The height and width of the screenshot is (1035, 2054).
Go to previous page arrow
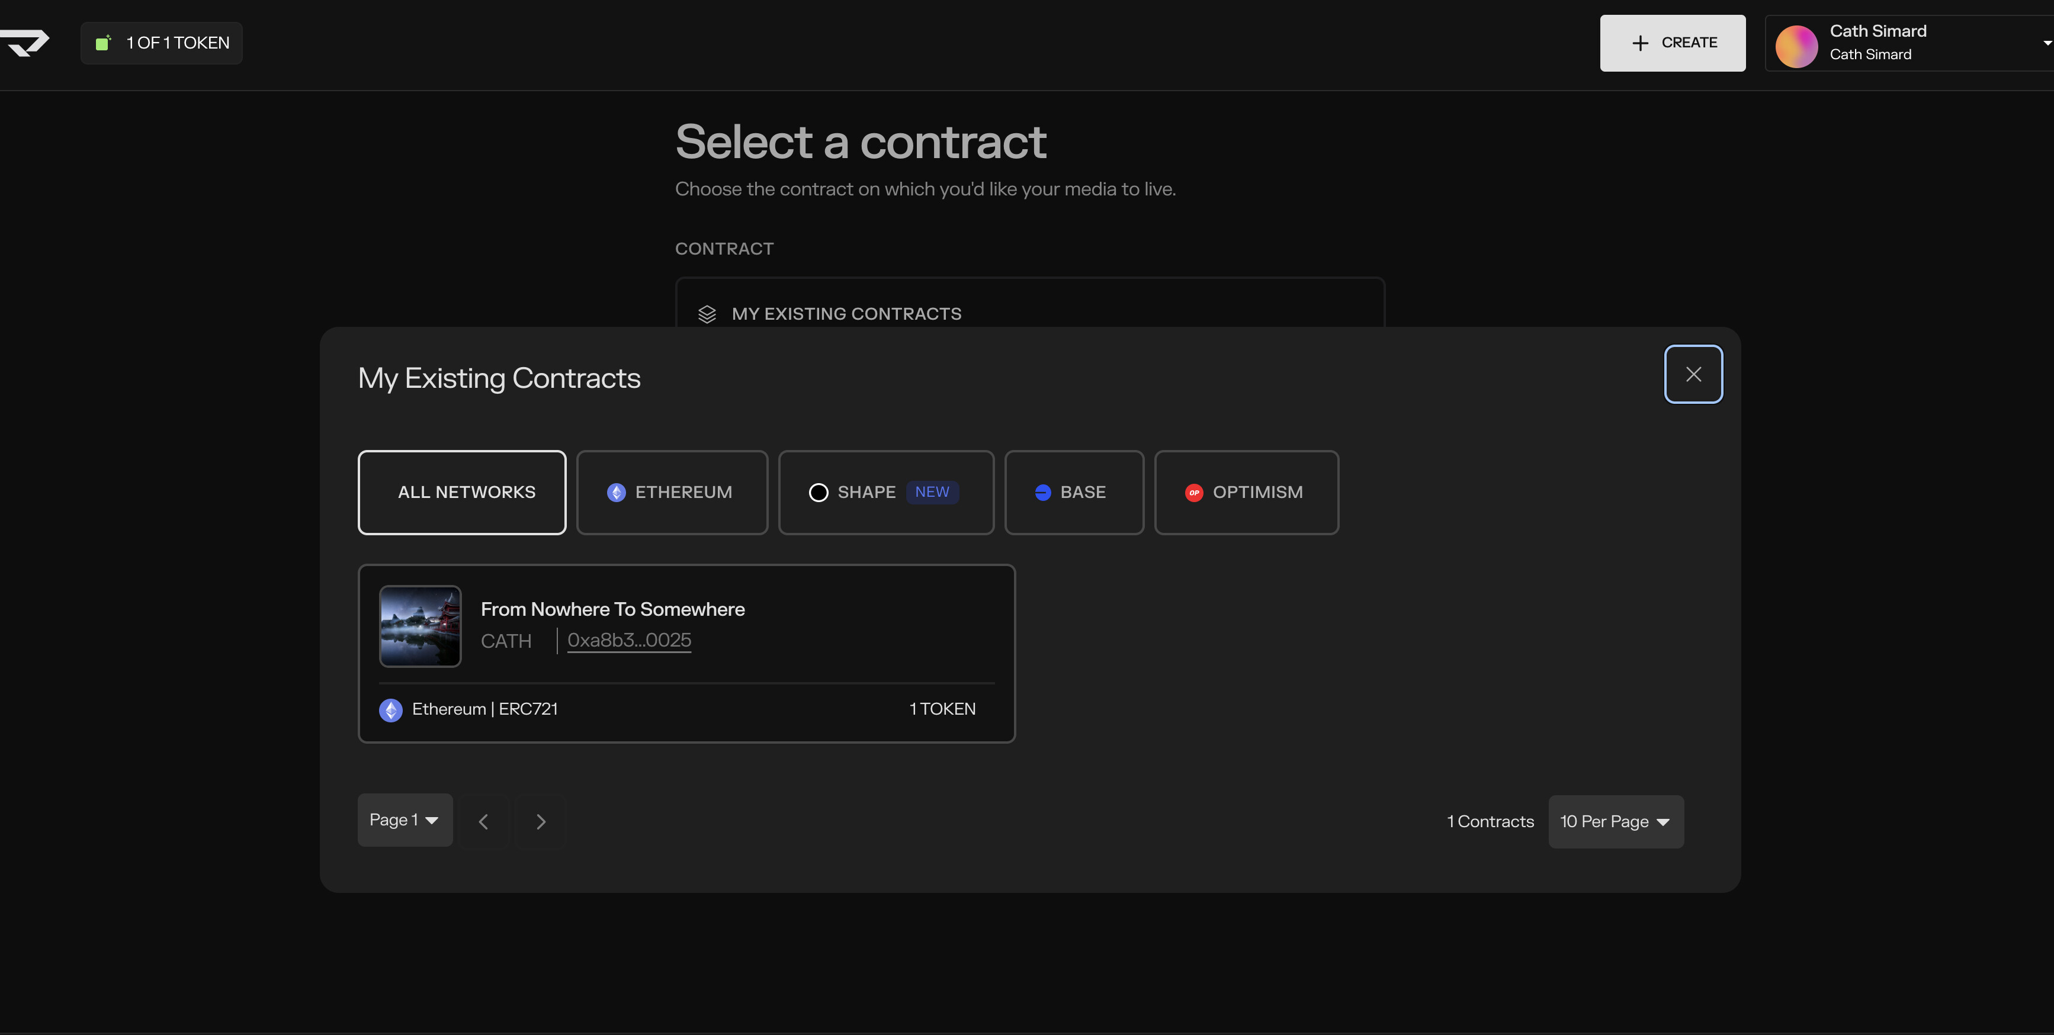click(x=483, y=821)
